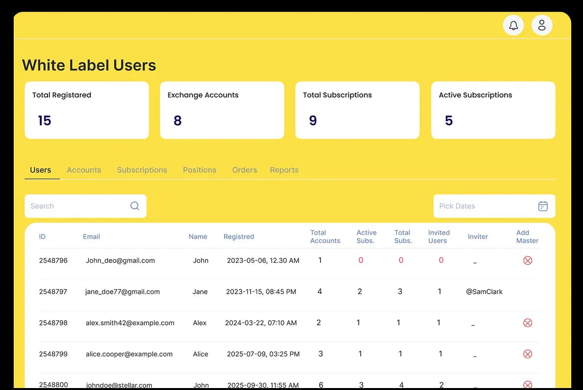Screen dimensions: 583x390
Task: Sort by Total Accounts column header
Action: point(326,237)
